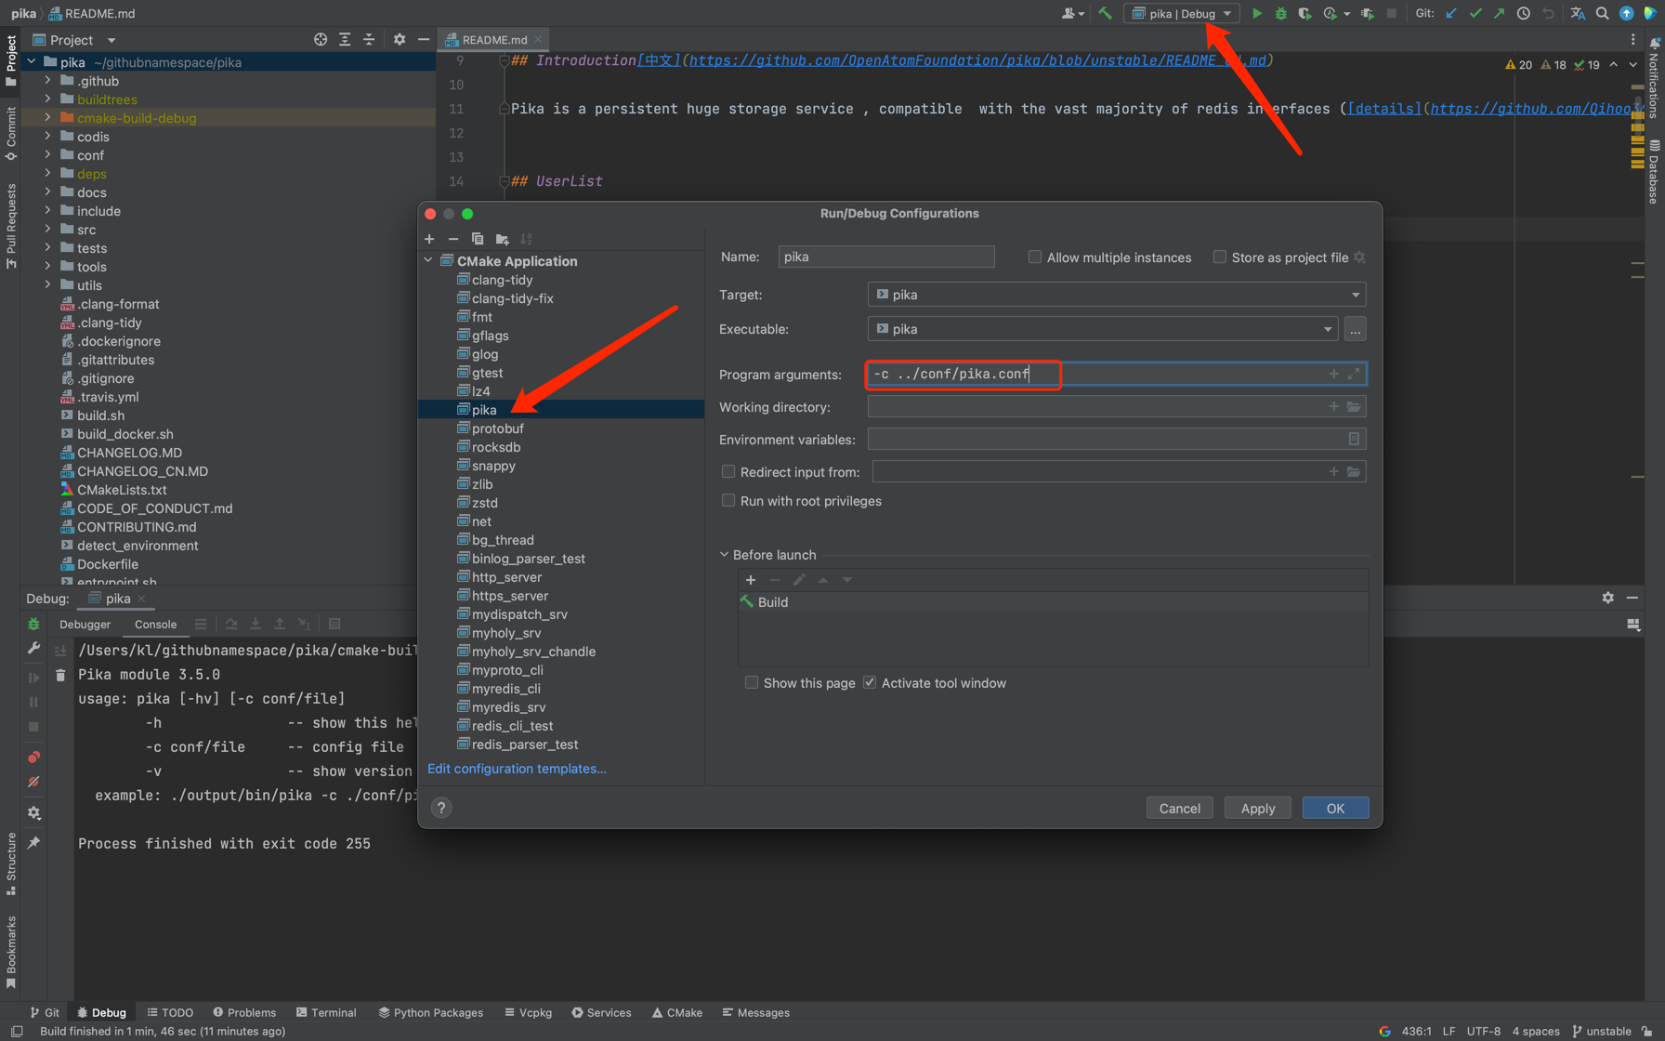Run pika with the green play icon
The image size is (1665, 1041).
tap(1256, 13)
